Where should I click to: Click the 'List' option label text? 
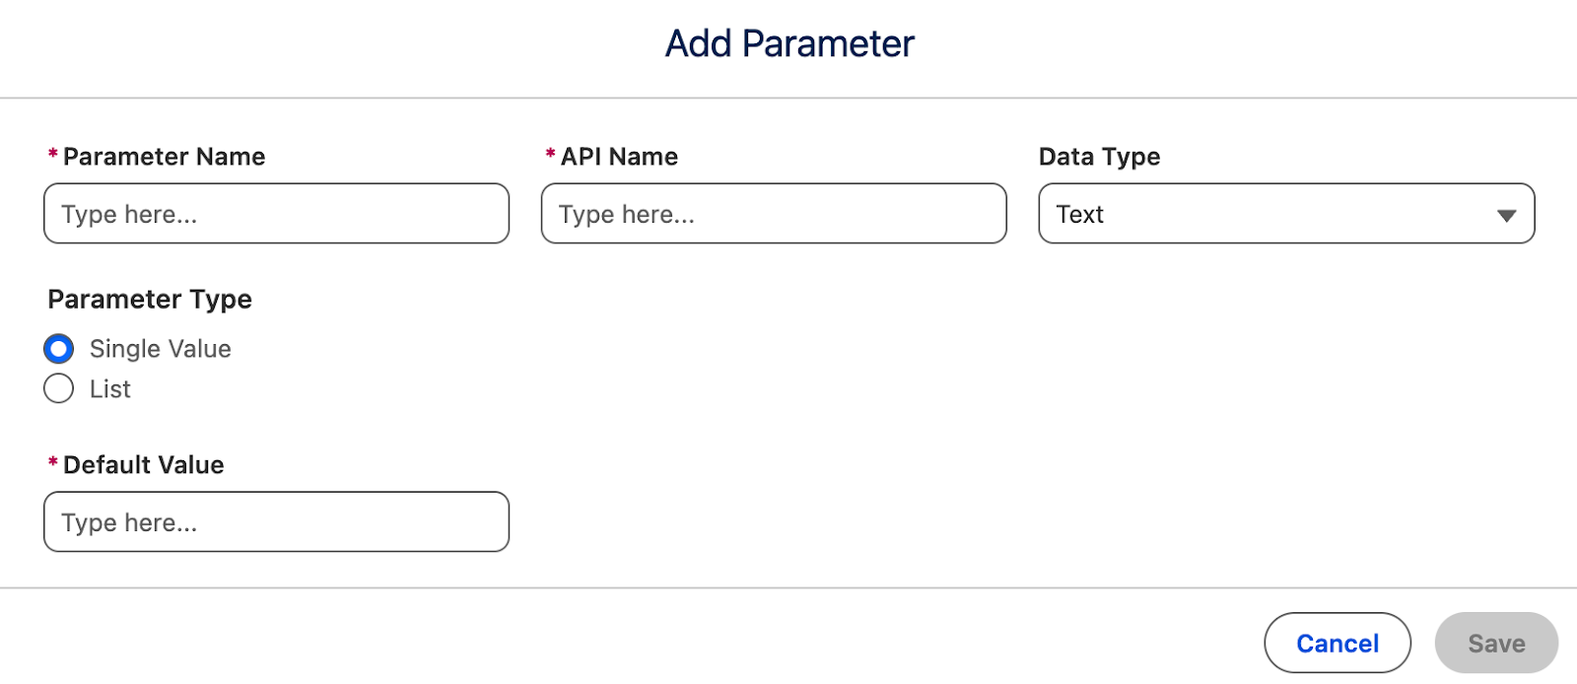pyautogui.click(x=109, y=389)
